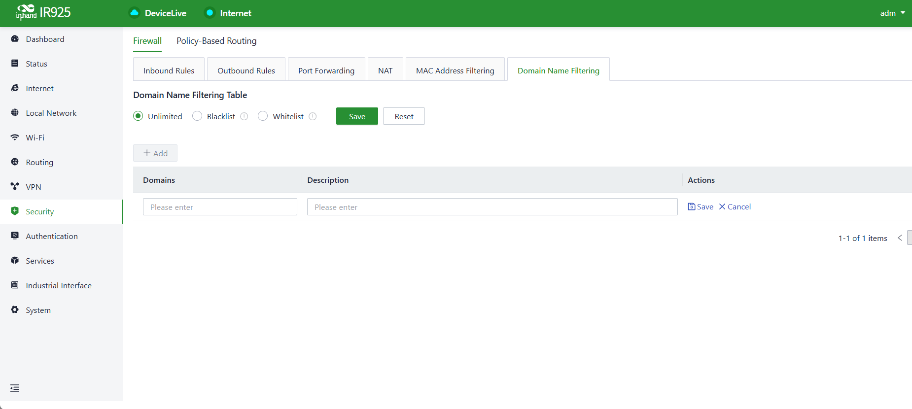Select the Domain Name Filtering tab
The image size is (912, 409).
559,70
